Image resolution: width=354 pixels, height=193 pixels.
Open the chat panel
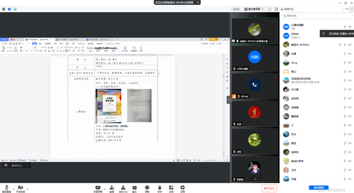click(x=134, y=189)
